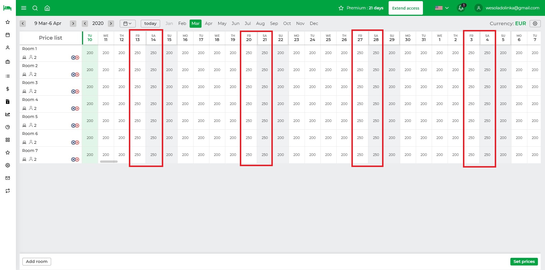Switch to the Apr month tab
The height and width of the screenshot is (270, 545).
click(209, 23)
